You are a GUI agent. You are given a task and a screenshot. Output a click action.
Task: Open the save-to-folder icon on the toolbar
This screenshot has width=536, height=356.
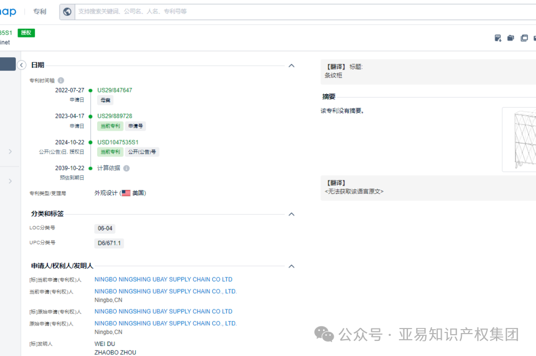pos(511,38)
